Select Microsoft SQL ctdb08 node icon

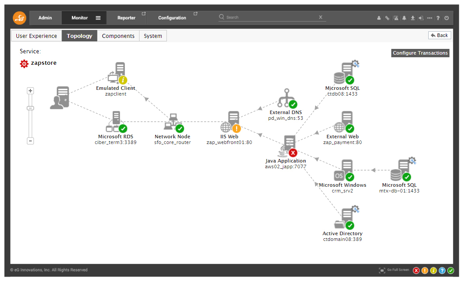click(345, 73)
